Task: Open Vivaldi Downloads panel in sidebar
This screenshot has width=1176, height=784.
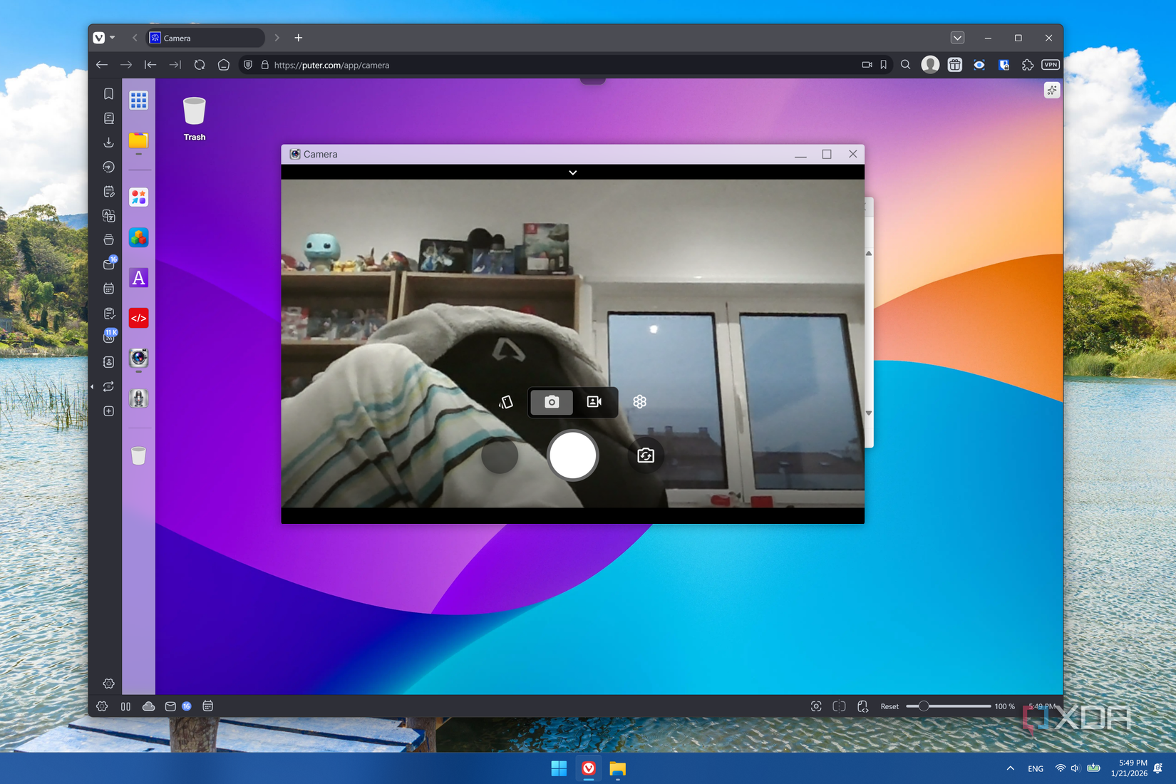Action: pyautogui.click(x=108, y=143)
